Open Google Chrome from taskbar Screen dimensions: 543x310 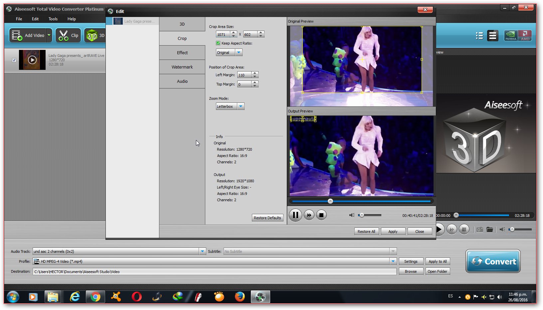[95, 296]
